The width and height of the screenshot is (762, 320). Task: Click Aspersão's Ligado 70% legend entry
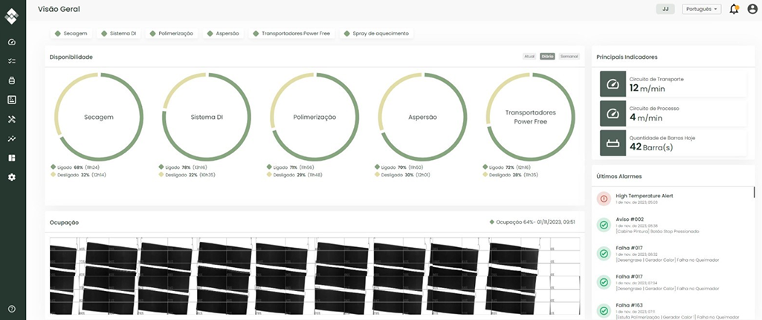pyautogui.click(x=399, y=167)
